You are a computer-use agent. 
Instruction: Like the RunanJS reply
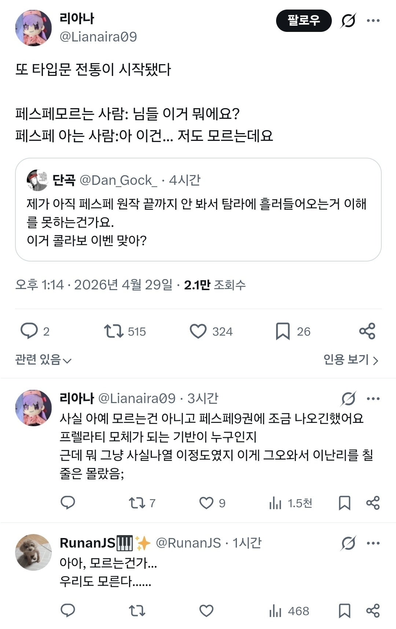pyautogui.click(x=206, y=611)
